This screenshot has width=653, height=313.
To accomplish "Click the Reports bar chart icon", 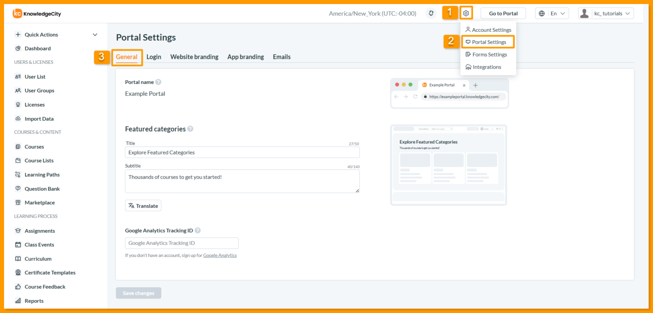I will 18,301.
